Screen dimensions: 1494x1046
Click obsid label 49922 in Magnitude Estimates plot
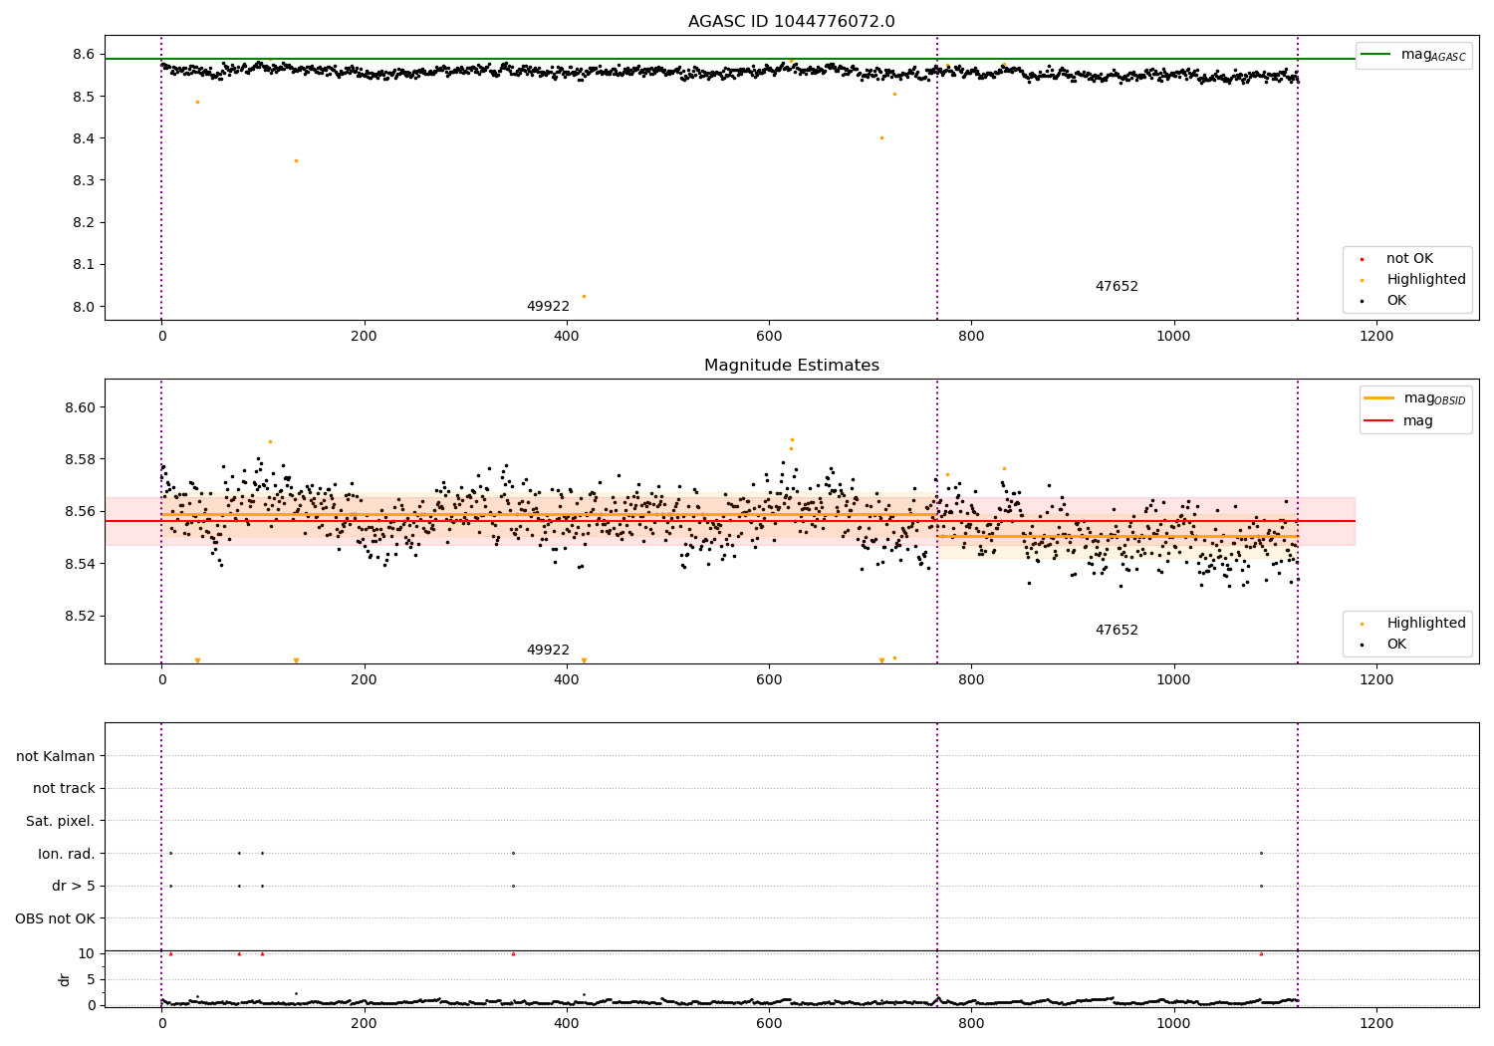548,651
